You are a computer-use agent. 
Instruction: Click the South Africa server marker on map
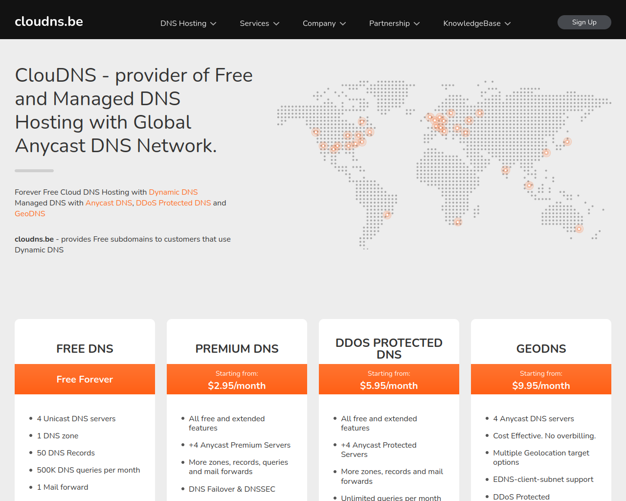[x=458, y=222]
